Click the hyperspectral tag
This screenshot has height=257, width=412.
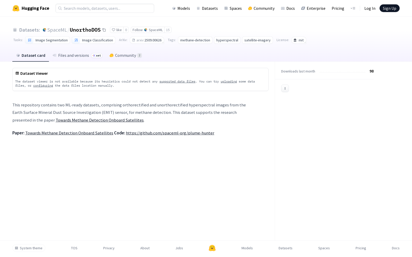[x=227, y=40]
